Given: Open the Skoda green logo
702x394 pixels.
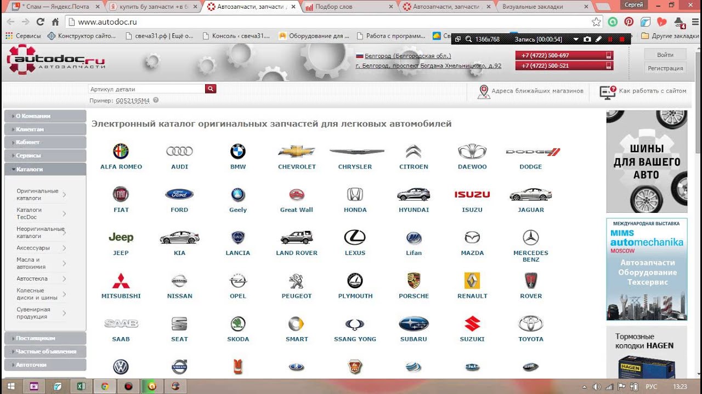Looking at the screenshot, I should click(238, 324).
